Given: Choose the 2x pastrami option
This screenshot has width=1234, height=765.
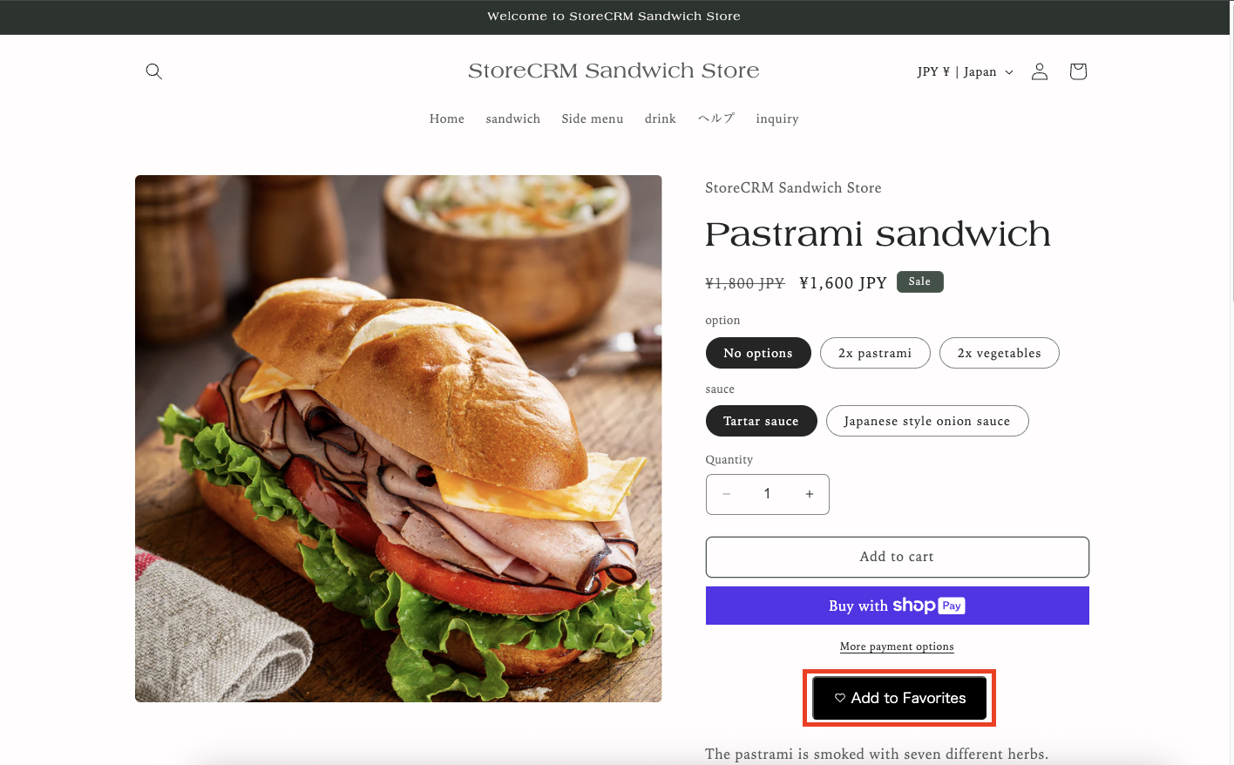Looking at the screenshot, I should coord(875,353).
